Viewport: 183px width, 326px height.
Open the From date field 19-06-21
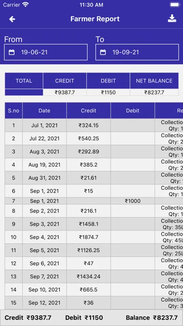coord(46,52)
